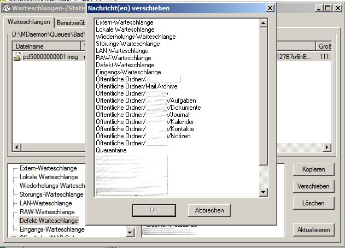This screenshot has width=345, height=248.
Task: Click the Warteschlangen window title bar icon
Action: click(6, 8)
